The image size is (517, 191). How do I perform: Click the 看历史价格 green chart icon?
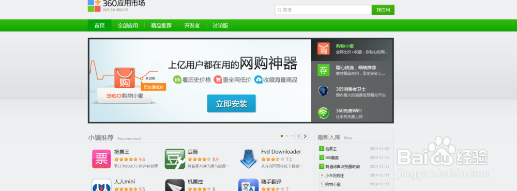tap(177, 79)
